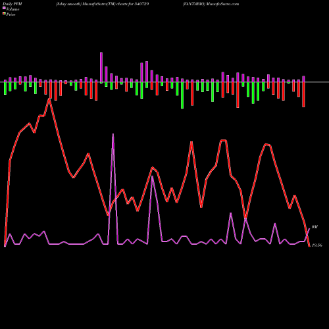Click the Volume legend color swatch
Image resolution: width=329 pixels, height=329 pixels.
coord(4,9)
